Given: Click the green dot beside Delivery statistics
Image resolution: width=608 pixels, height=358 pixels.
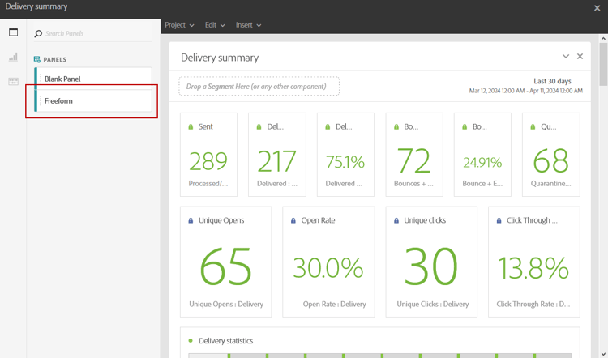Looking at the screenshot, I should 191,341.
